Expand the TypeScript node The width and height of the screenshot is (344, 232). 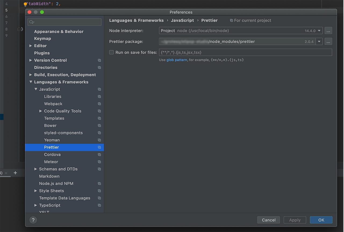36,205
